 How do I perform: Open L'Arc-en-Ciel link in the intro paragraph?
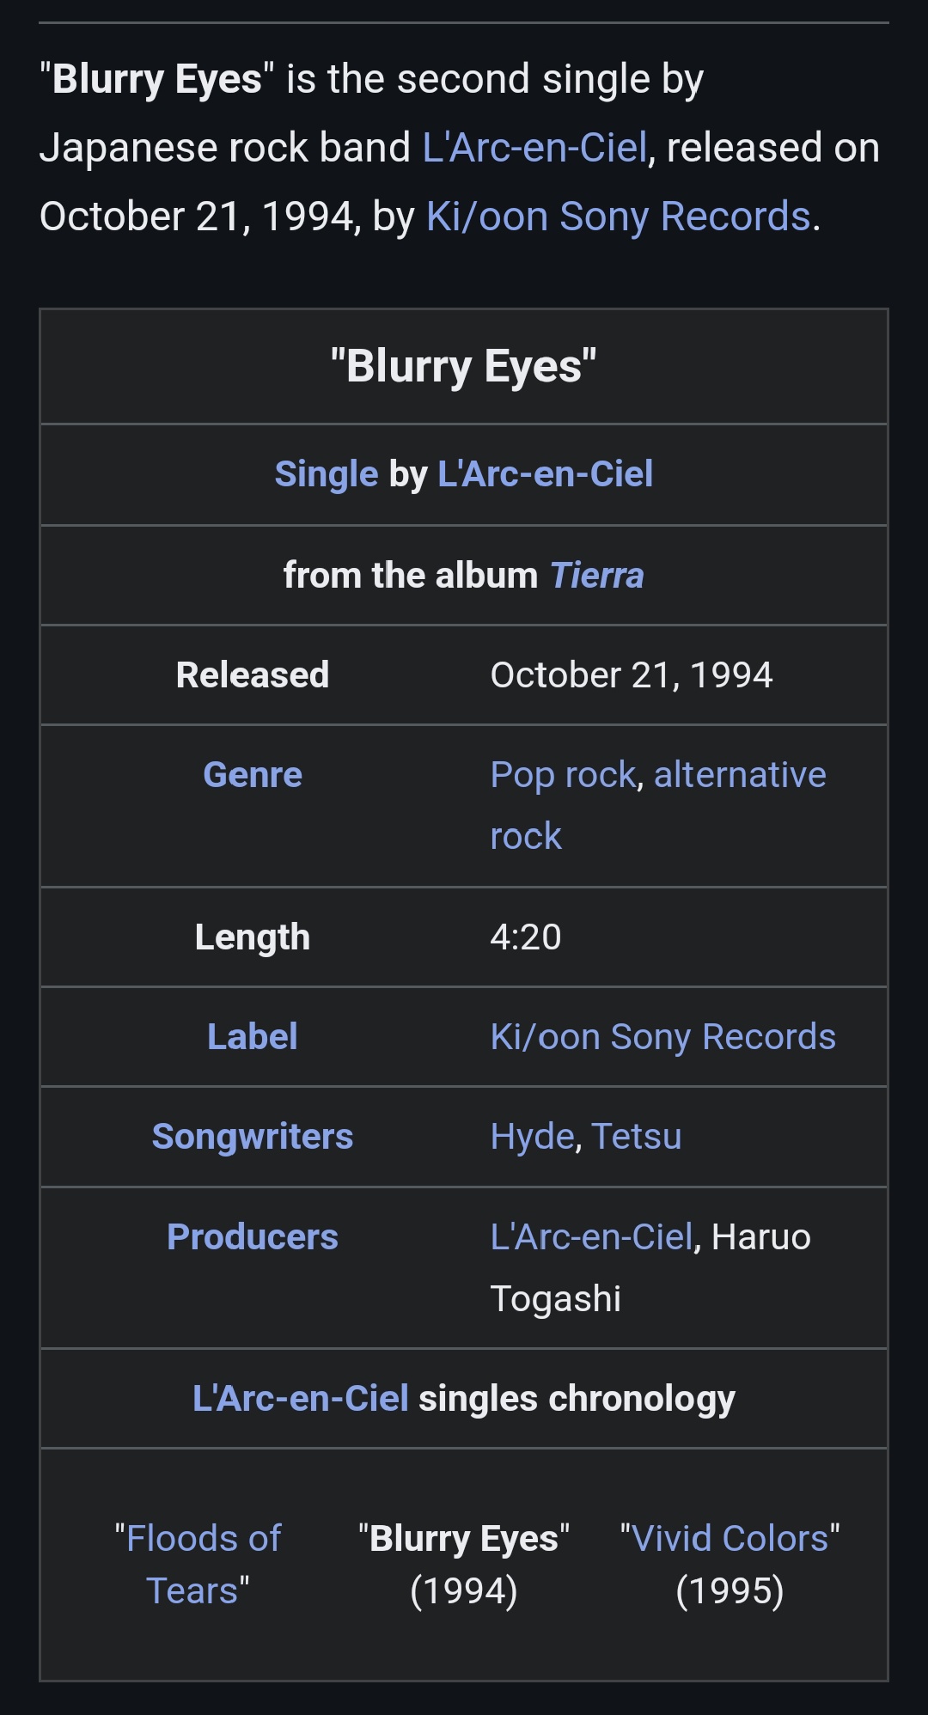click(x=534, y=148)
